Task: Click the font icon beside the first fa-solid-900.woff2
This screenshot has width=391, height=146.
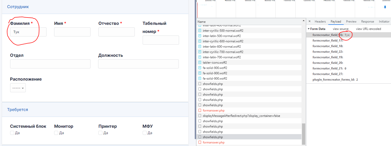Action: (x=200, y=68)
